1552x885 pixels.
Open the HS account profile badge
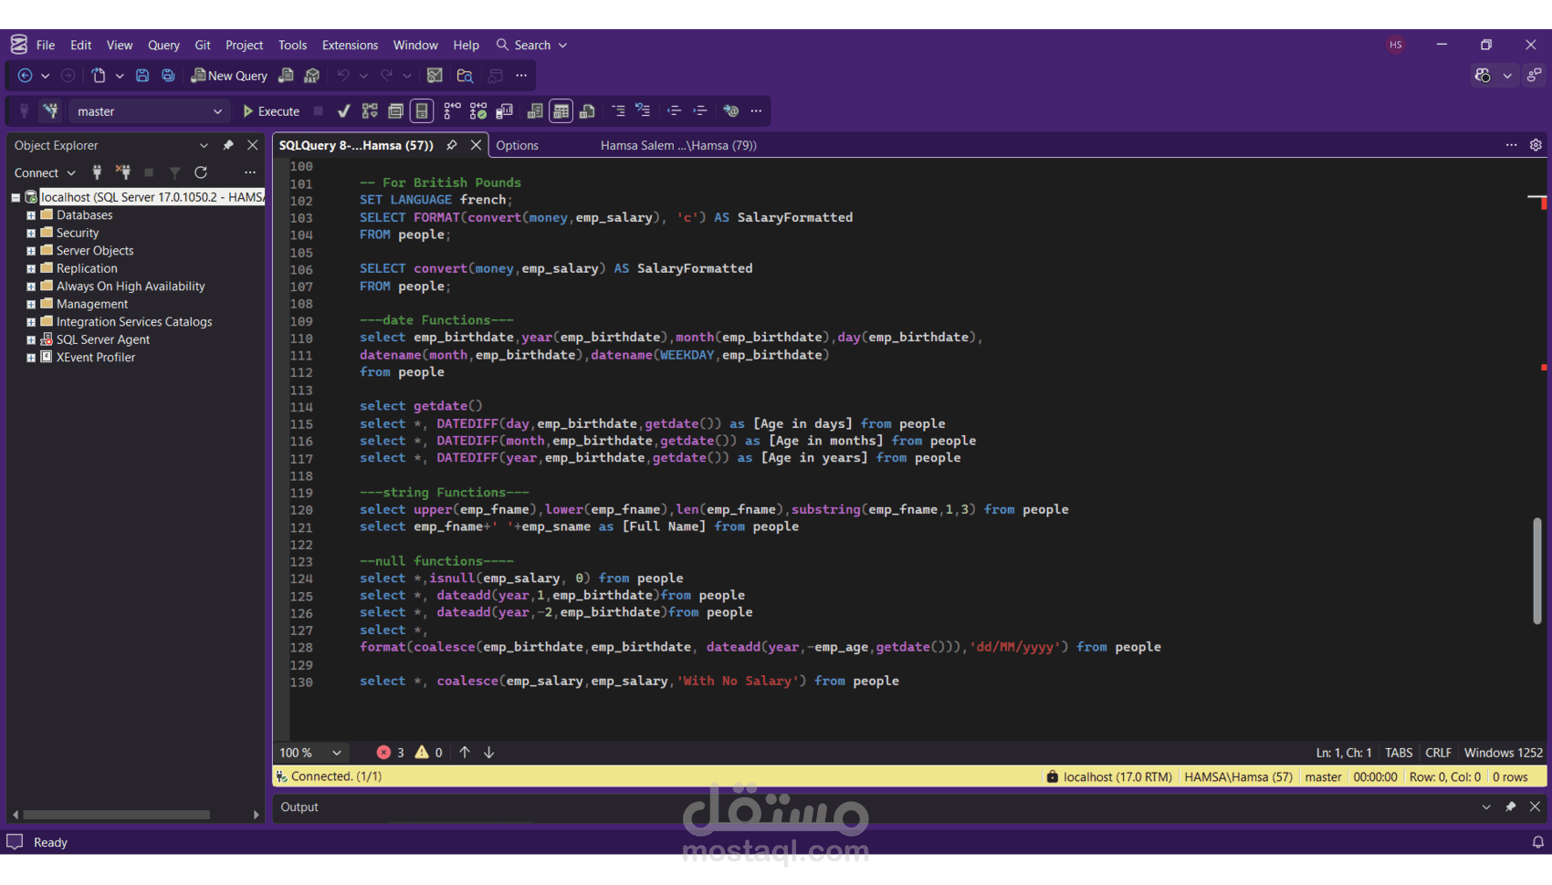coord(1396,45)
